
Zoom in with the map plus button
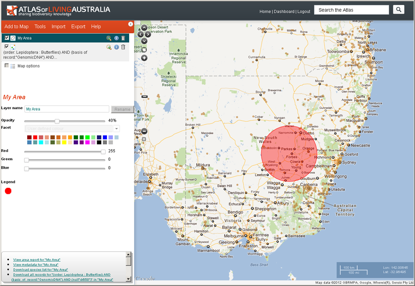(144, 58)
